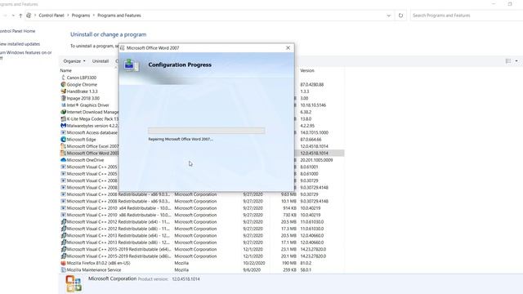Select Microsoft Visual C++ 2010 x86 Redistributable row
This screenshot has height=294, width=523.
[202, 215]
